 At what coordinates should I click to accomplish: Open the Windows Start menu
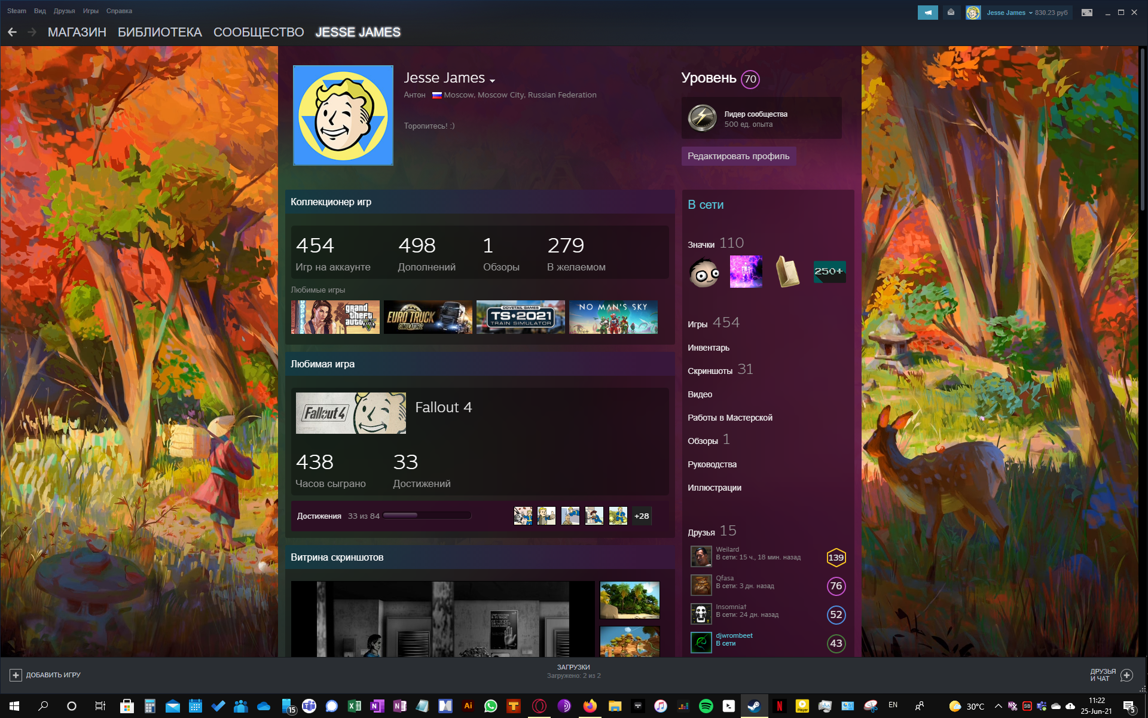pyautogui.click(x=14, y=706)
